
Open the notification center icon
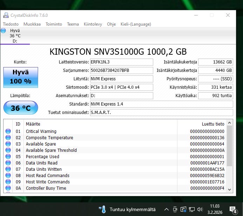pyautogui.click(x=233, y=210)
